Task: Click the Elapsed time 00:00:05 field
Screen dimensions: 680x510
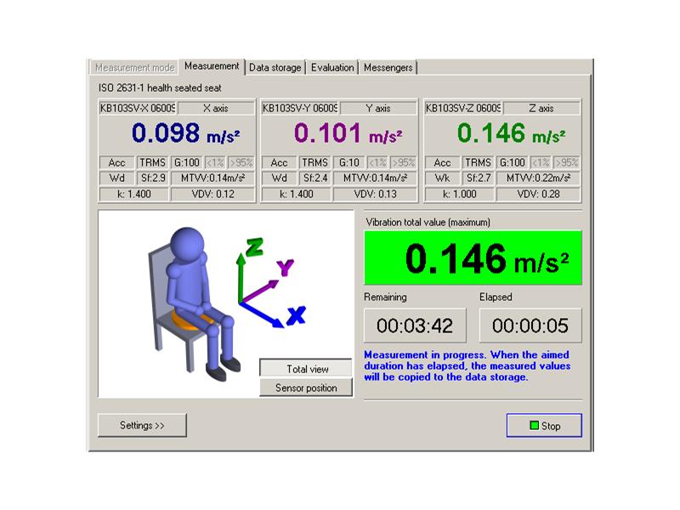Action: pyautogui.click(x=530, y=326)
